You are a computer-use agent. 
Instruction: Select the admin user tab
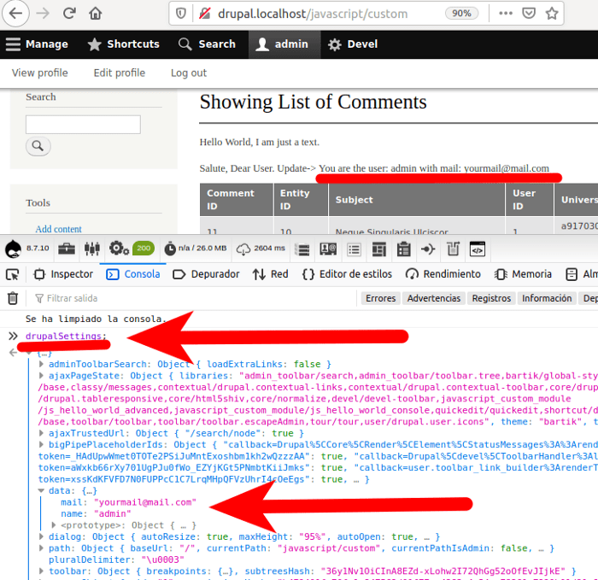point(284,44)
